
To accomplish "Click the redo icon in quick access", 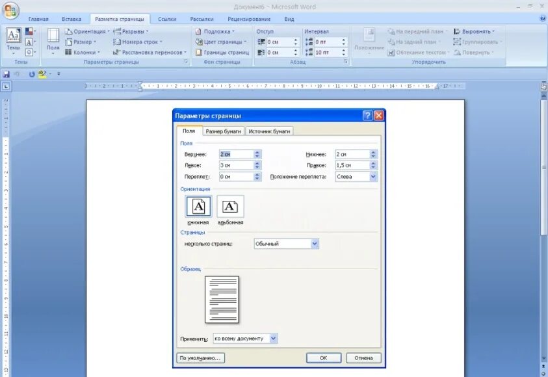I will coord(32,74).
